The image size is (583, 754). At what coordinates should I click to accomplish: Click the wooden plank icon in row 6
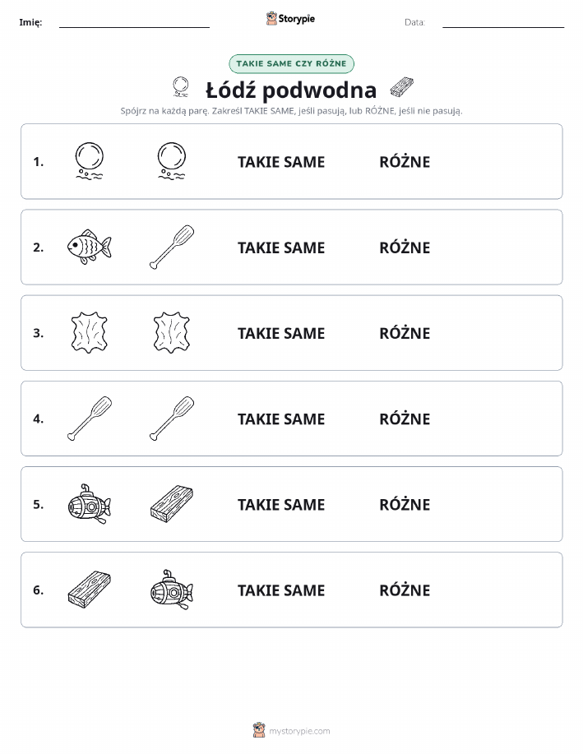tap(90, 590)
